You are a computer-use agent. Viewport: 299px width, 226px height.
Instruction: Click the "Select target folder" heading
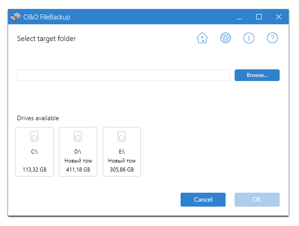[46, 39]
